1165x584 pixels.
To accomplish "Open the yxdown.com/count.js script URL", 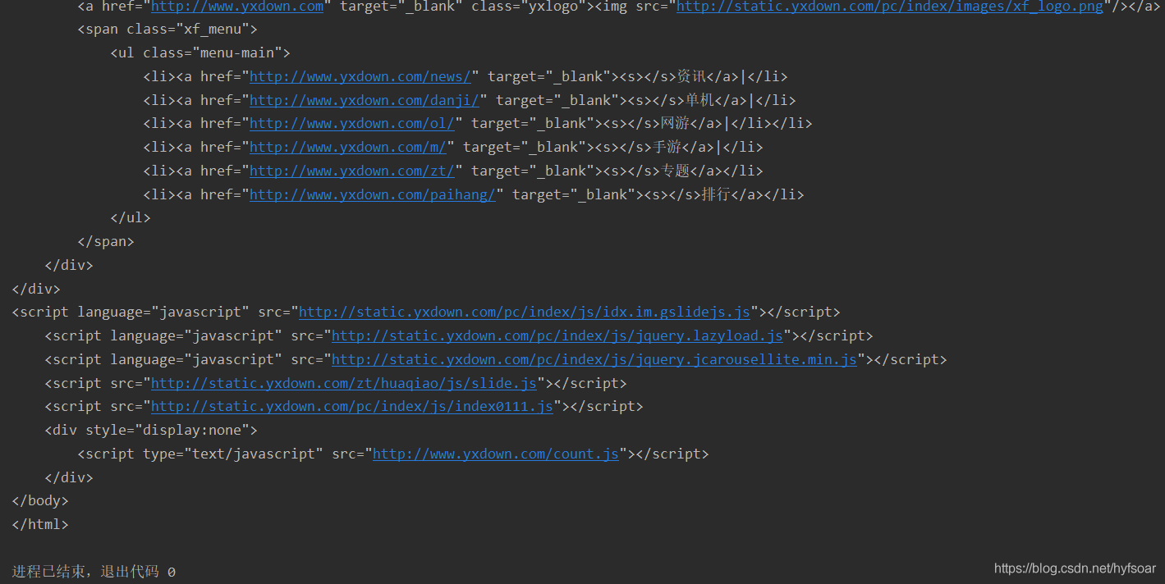I will [x=496, y=454].
